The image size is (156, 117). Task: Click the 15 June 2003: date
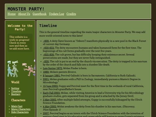(x=51, y=86)
